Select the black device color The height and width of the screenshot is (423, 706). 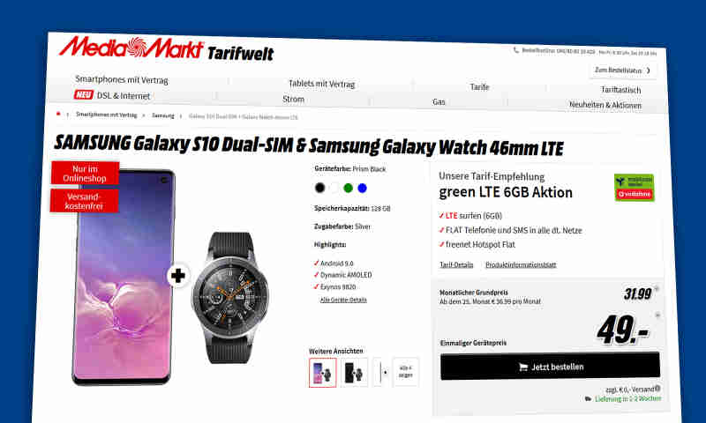[x=319, y=188]
